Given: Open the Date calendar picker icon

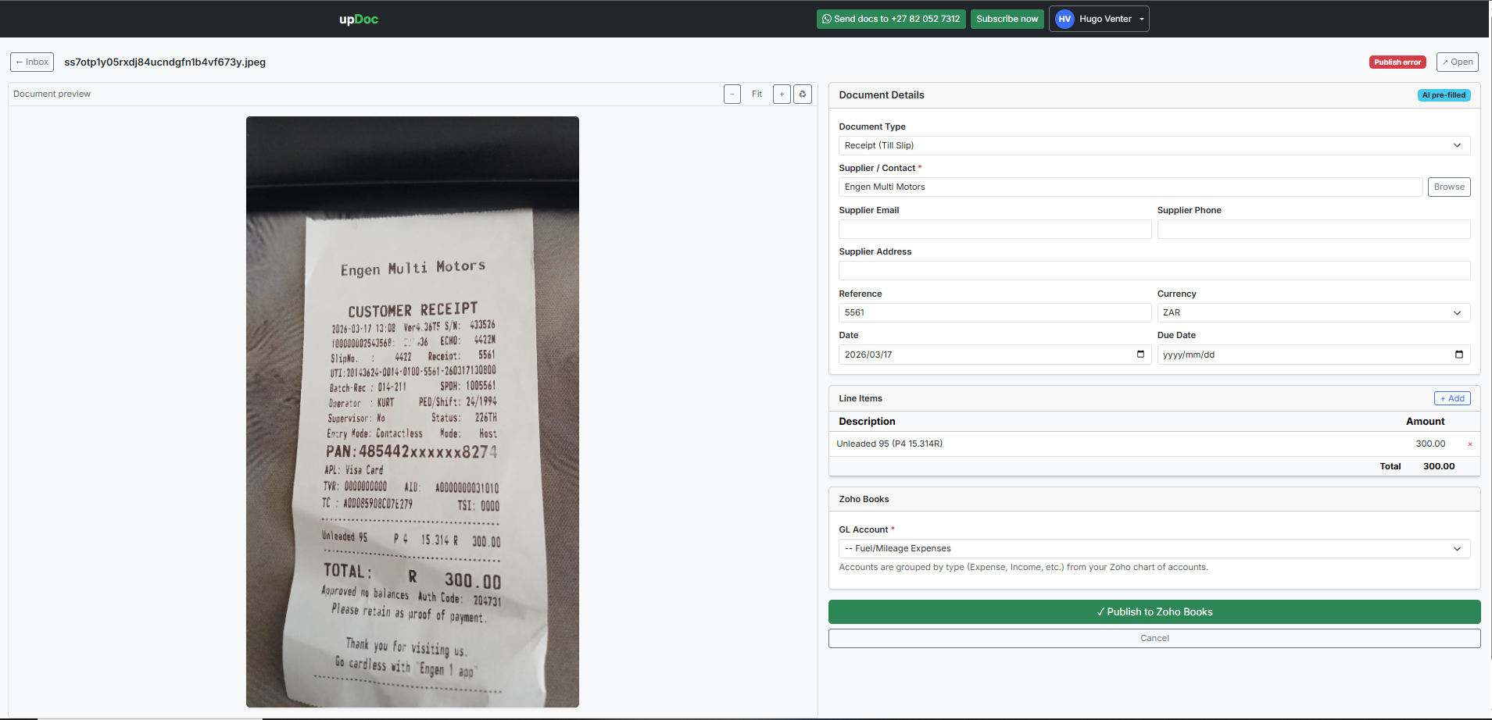Looking at the screenshot, I should 1140,355.
